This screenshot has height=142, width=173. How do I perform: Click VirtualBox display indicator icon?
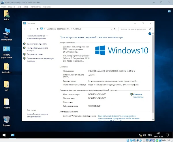(x=147, y=140)
